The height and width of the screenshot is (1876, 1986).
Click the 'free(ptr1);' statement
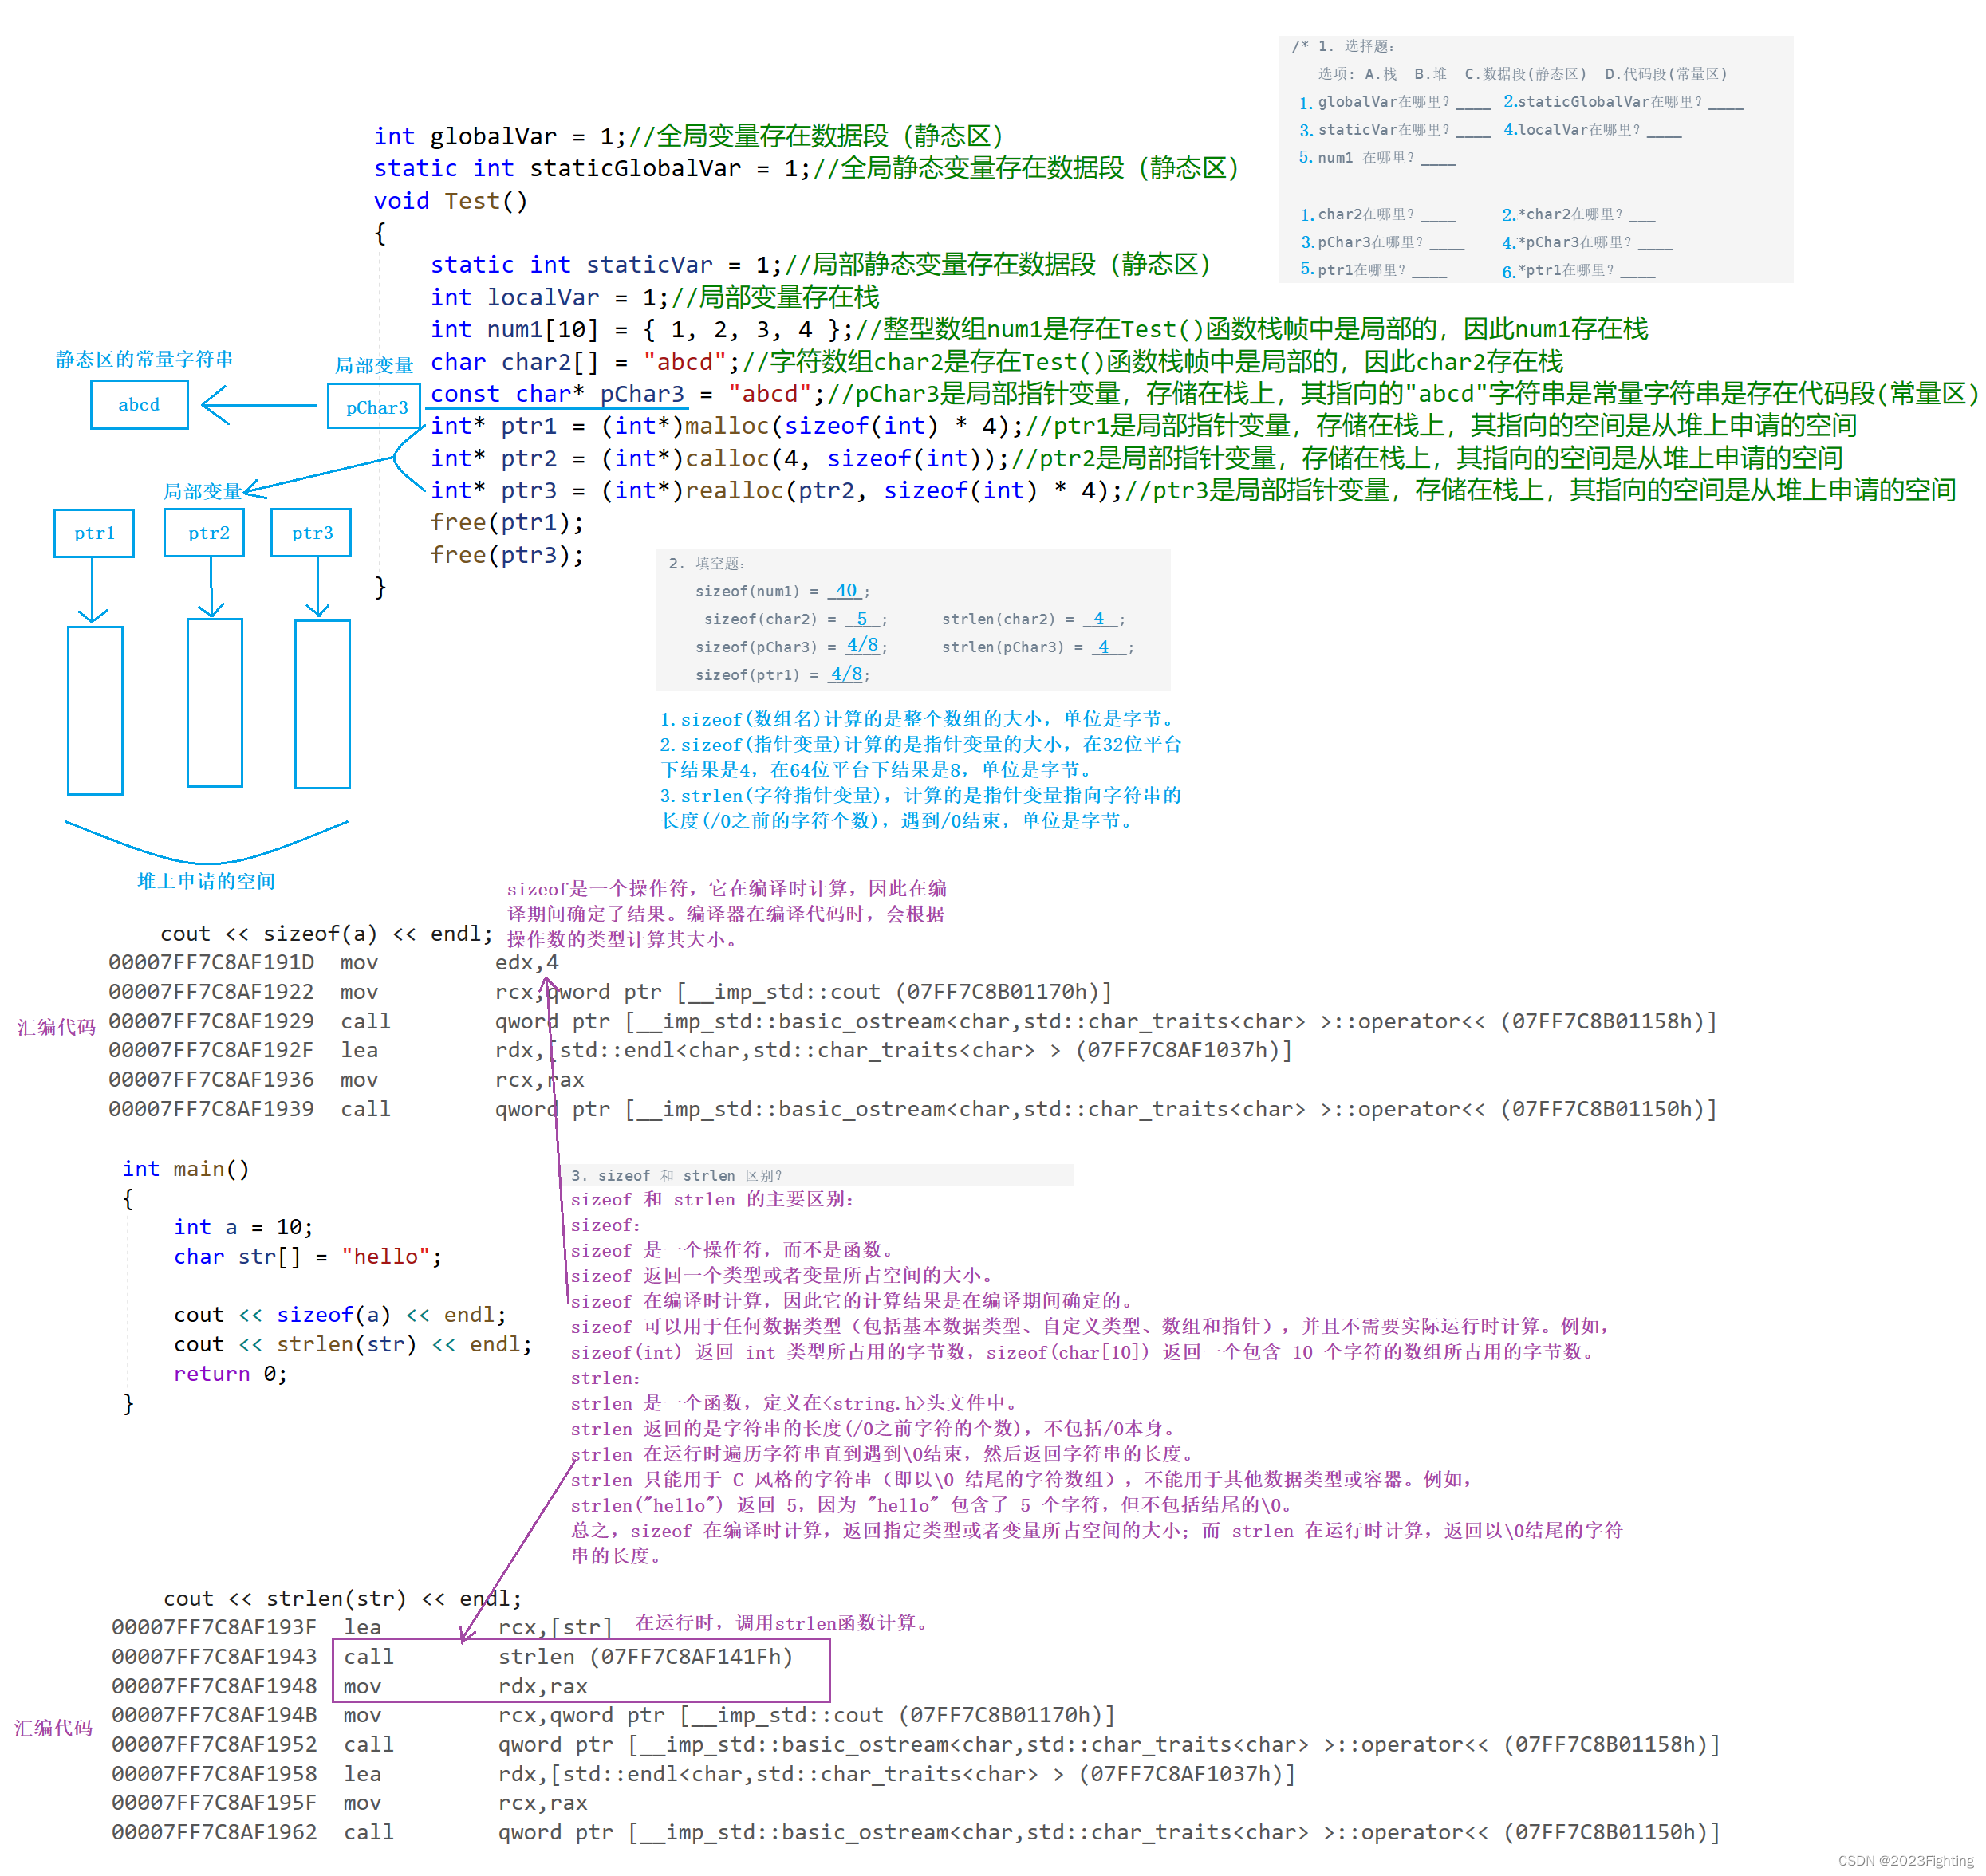[507, 522]
